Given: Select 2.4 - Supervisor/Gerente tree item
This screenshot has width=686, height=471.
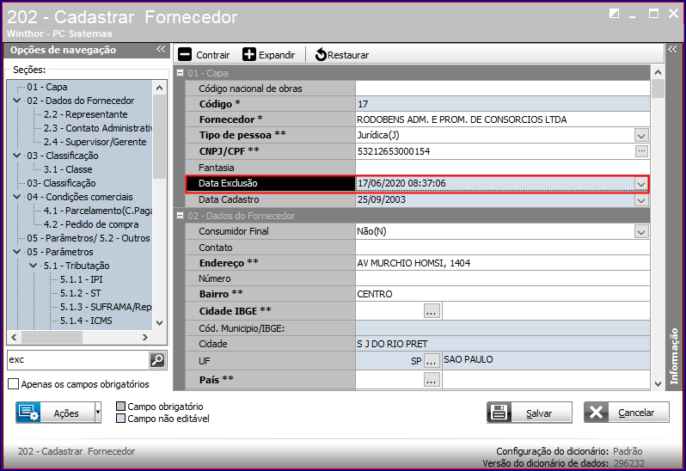Looking at the screenshot, I should (95, 142).
